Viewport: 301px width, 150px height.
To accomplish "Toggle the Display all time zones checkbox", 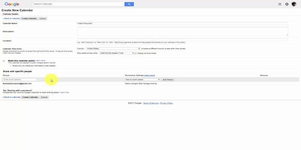I will coord(136,53).
